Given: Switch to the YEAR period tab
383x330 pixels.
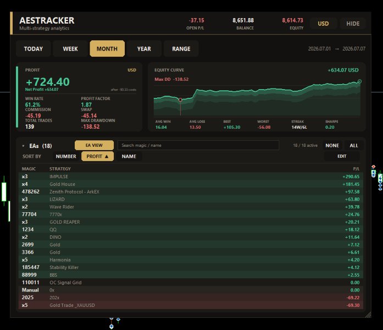Looking at the screenshot, I should [144, 48].
